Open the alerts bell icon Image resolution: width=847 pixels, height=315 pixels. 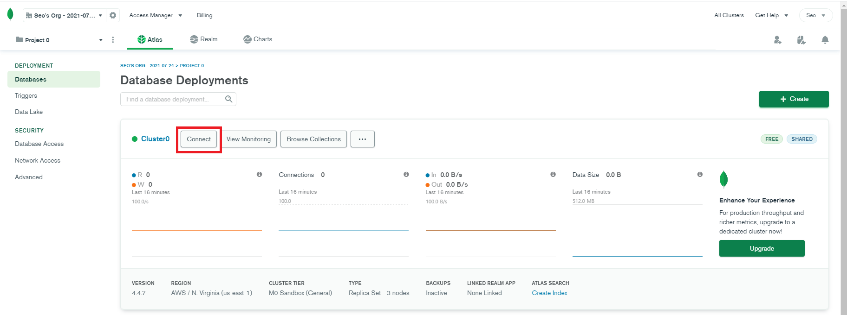pyautogui.click(x=825, y=40)
